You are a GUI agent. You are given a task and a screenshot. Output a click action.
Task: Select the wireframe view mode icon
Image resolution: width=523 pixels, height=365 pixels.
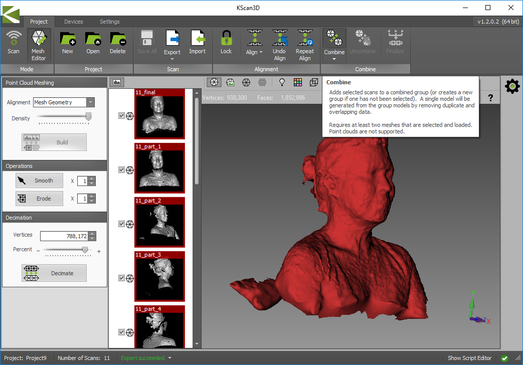(246, 82)
